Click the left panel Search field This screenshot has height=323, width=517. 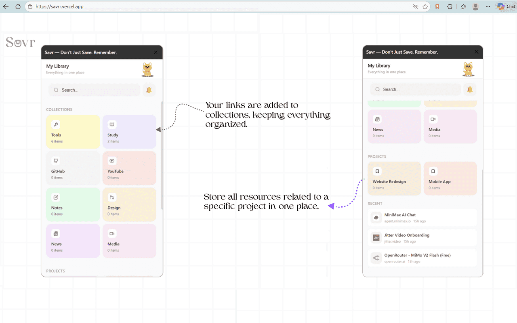(x=95, y=90)
